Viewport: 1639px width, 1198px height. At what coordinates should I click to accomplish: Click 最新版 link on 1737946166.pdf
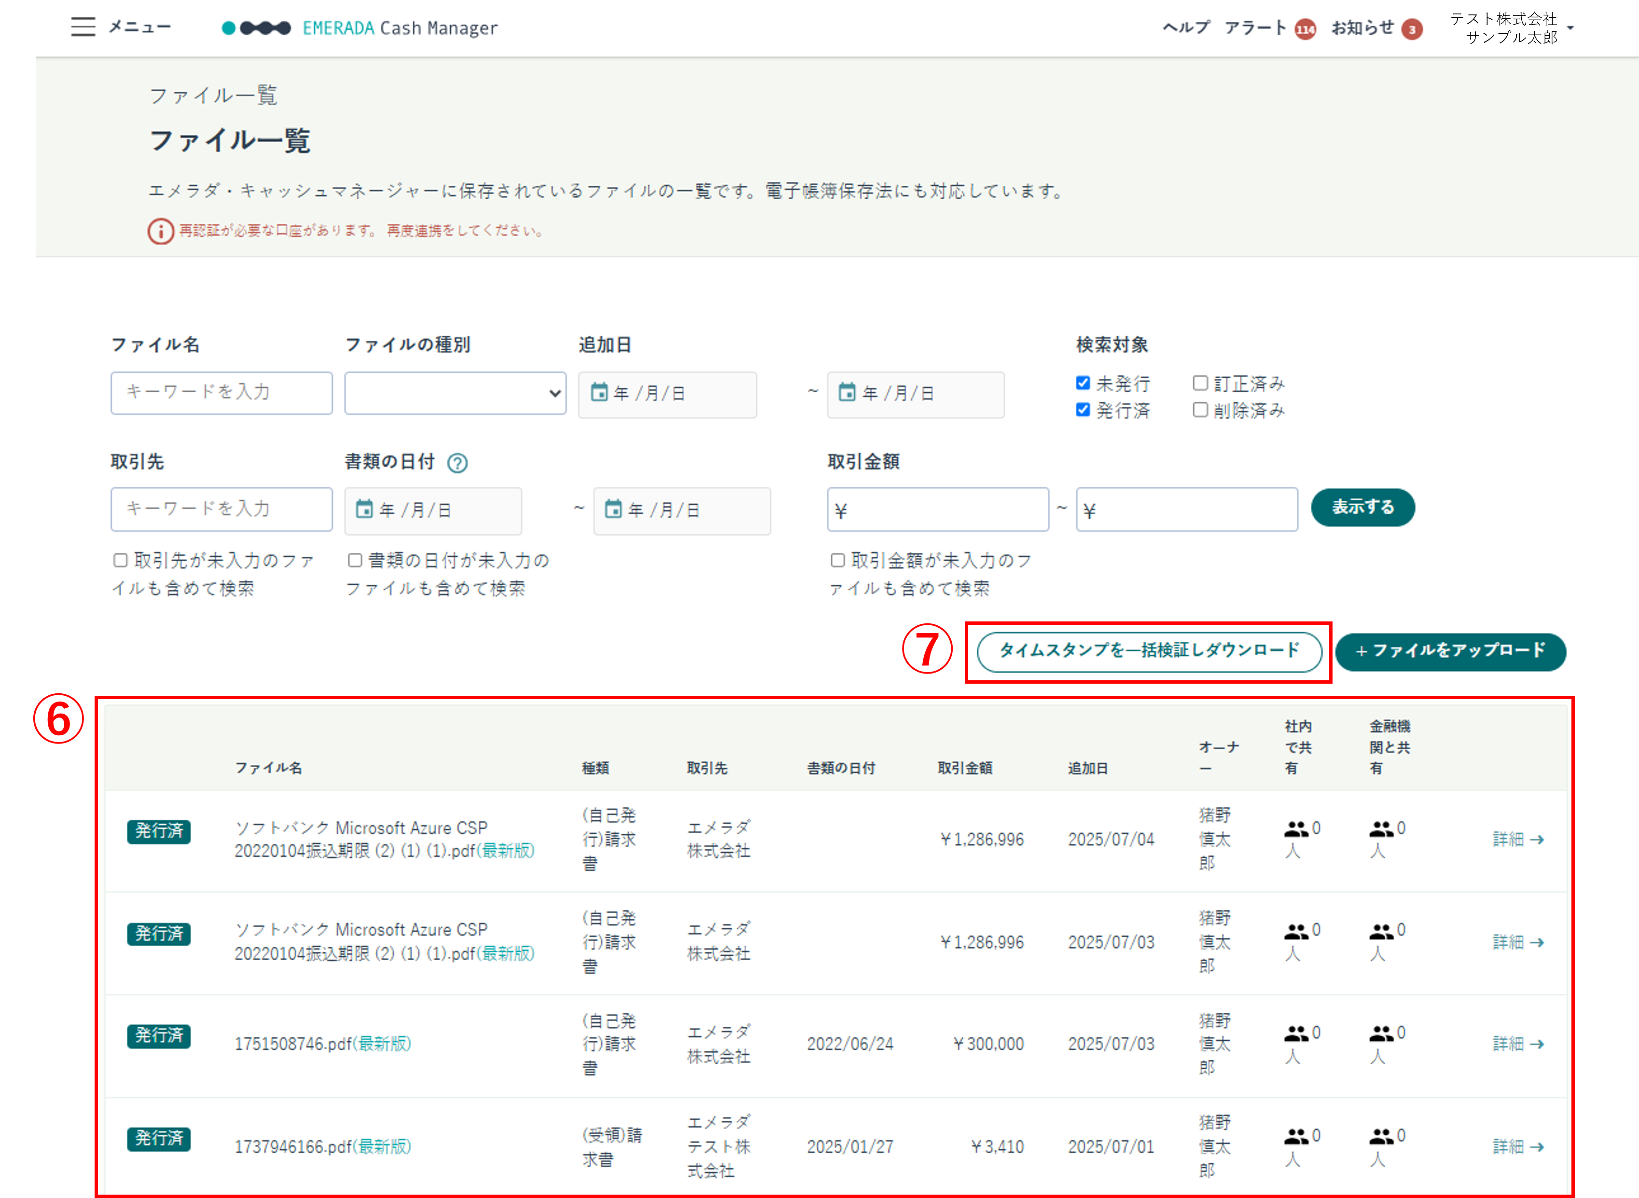coord(382,1146)
